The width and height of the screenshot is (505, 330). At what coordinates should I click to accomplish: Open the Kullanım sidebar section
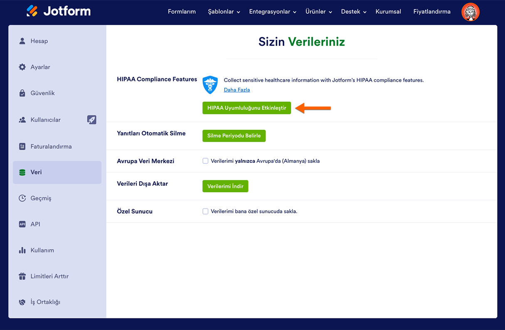click(x=57, y=250)
